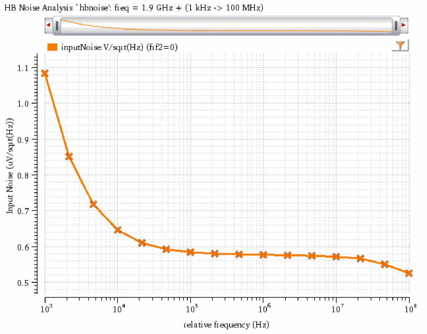
Task: Click the final data marker at 10^8 Hz
Action: pos(409,273)
